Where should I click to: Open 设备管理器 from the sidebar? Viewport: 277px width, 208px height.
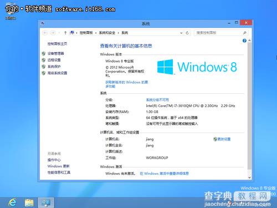[55, 53]
